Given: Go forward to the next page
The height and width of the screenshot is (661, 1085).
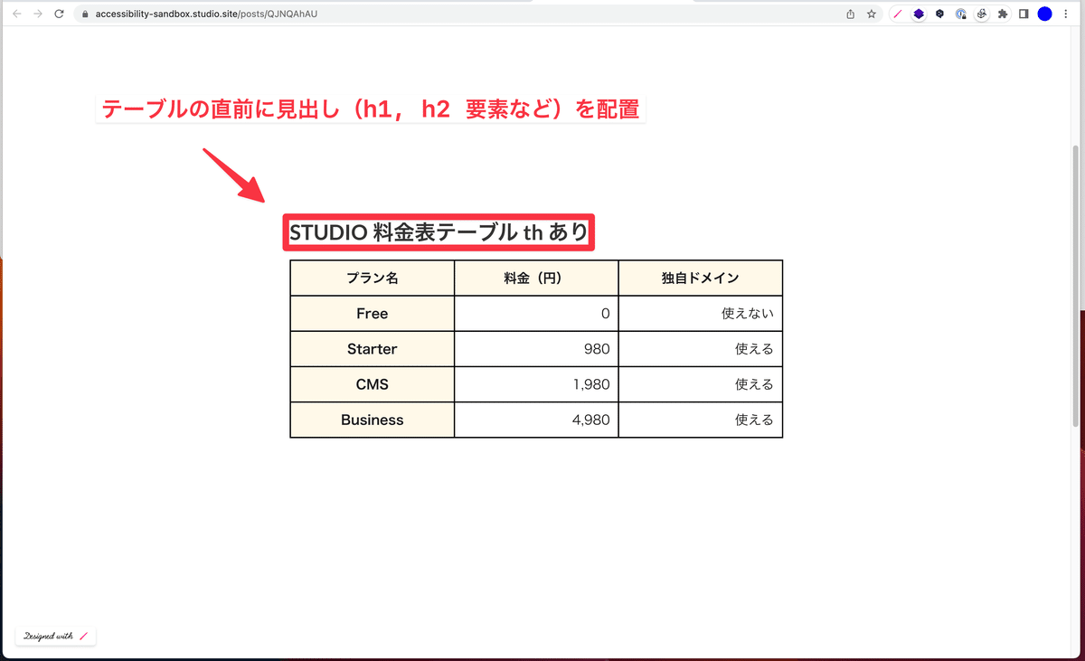Looking at the screenshot, I should pos(38,14).
